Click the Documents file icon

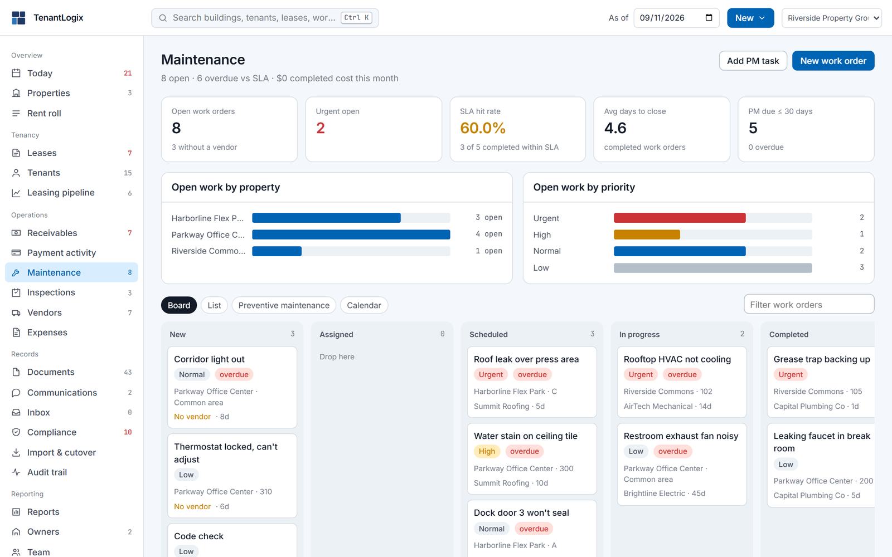(16, 372)
